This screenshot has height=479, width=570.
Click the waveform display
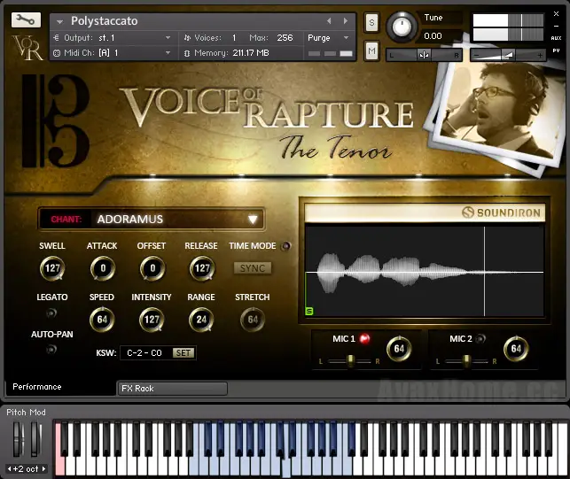tap(425, 271)
